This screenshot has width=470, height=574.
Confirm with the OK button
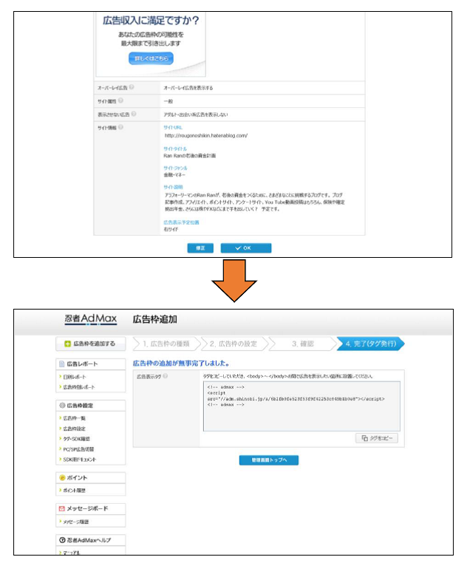pos(246,247)
